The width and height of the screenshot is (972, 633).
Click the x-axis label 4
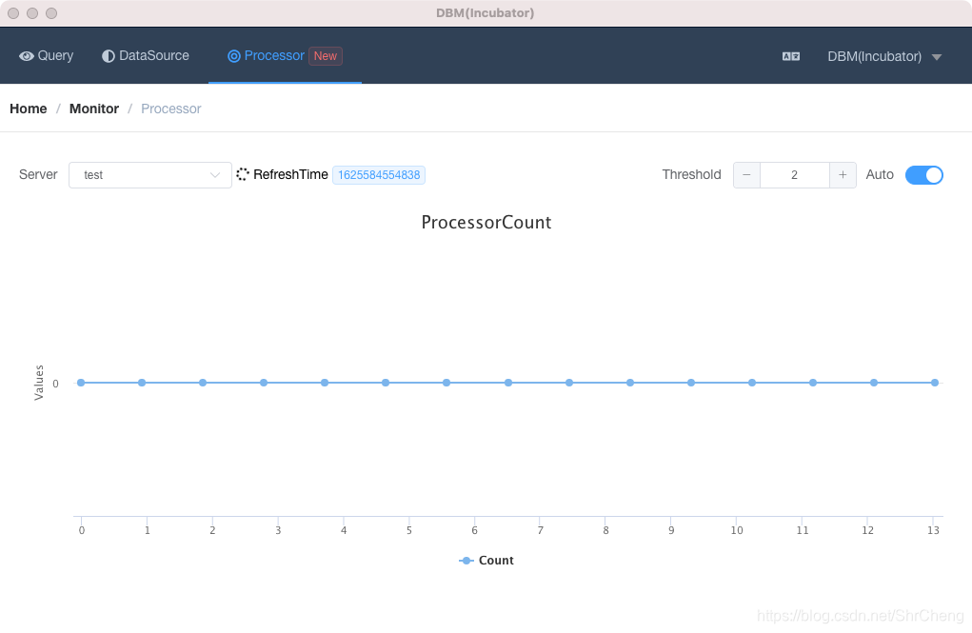click(x=344, y=530)
